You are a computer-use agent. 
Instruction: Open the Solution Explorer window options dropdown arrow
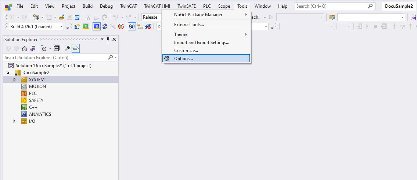coord(102,39)
